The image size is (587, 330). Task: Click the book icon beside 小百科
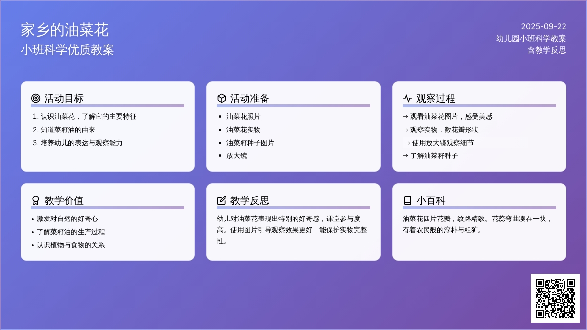(x=407, y=200)
